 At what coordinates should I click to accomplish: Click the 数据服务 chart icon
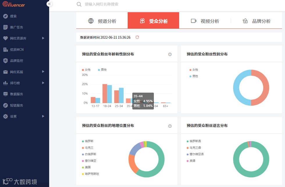(6, 94)
